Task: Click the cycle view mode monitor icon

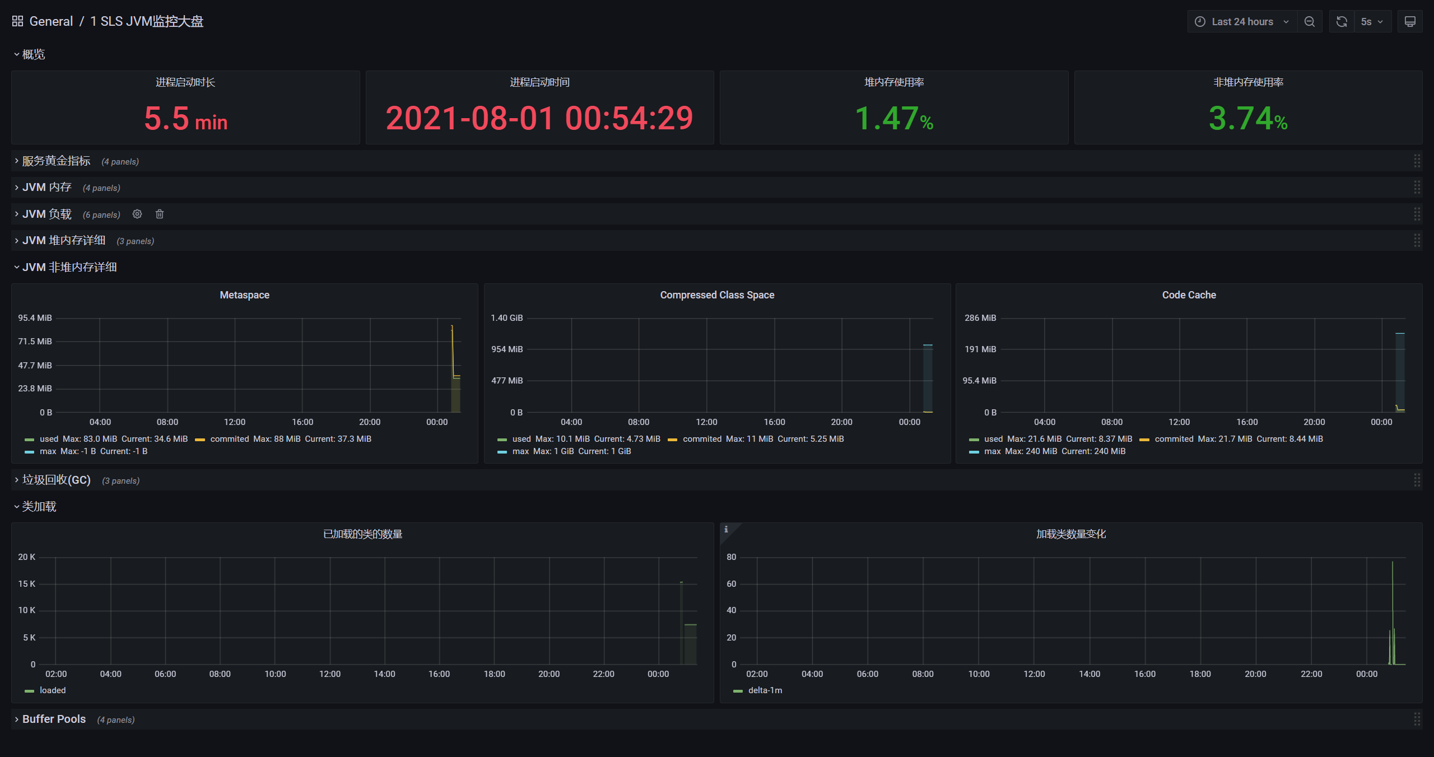Action: click(x=1410, y=21)
